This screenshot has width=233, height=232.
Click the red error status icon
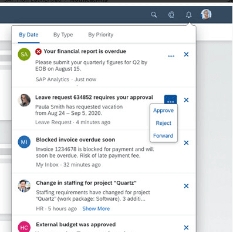pyautogui.click(x=38, y=52)
